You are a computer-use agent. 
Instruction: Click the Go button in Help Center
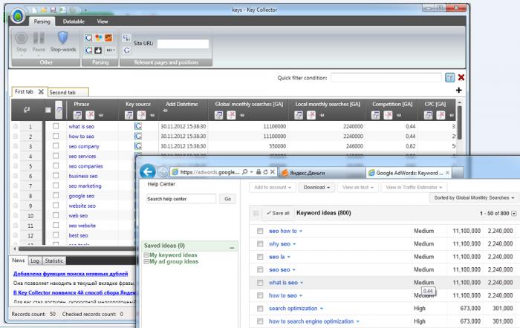pyautogui.click(x=227, y=199)
